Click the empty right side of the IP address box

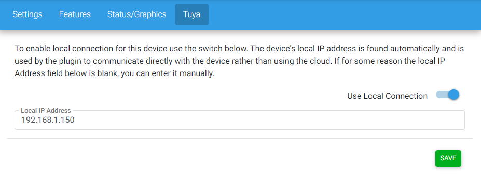click(307, 120)
